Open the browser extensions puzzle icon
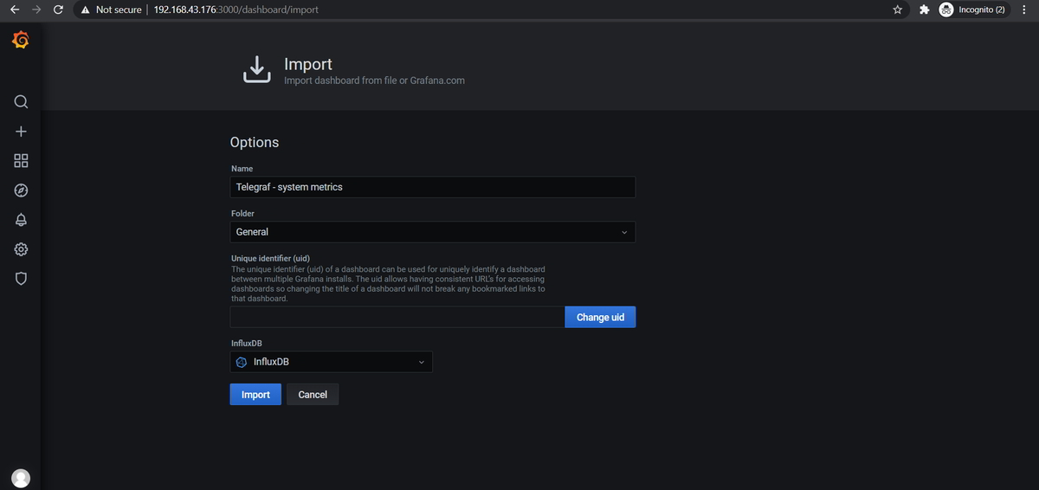 pyautogui.click(x=923, y=10)
